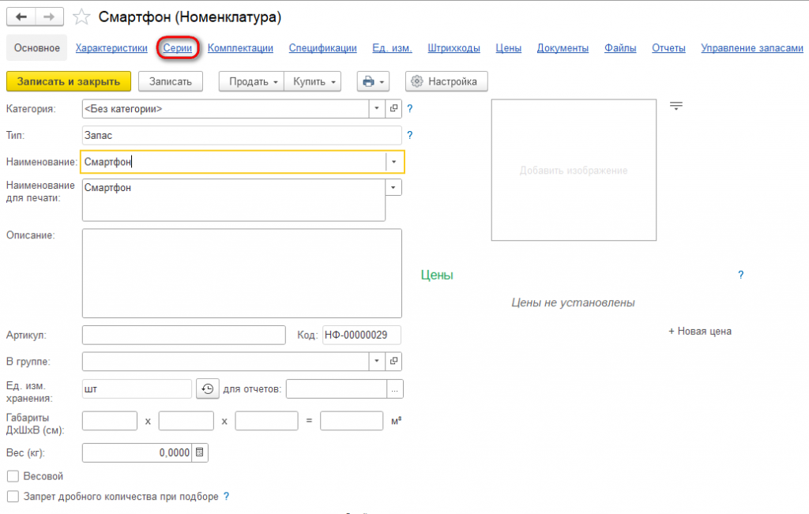Open the Управление запасами tab
Screen dimensions: 809x514
pyautogui.click(x=752, y=48)
